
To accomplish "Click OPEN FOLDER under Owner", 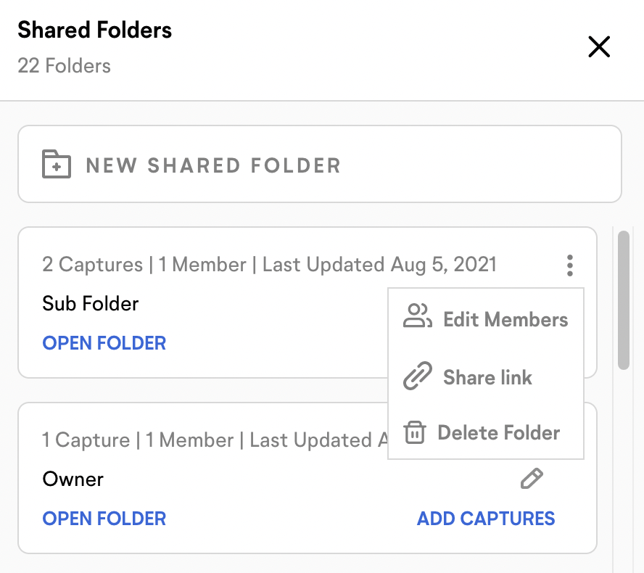I will tap(104, 519).
